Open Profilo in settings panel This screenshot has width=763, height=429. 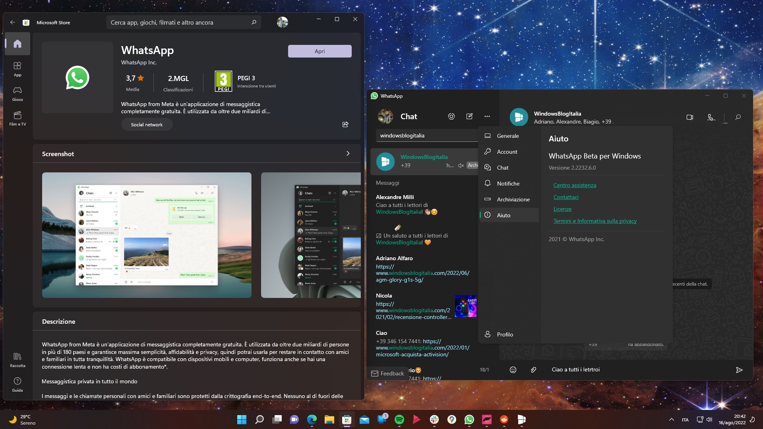point(509,334)
